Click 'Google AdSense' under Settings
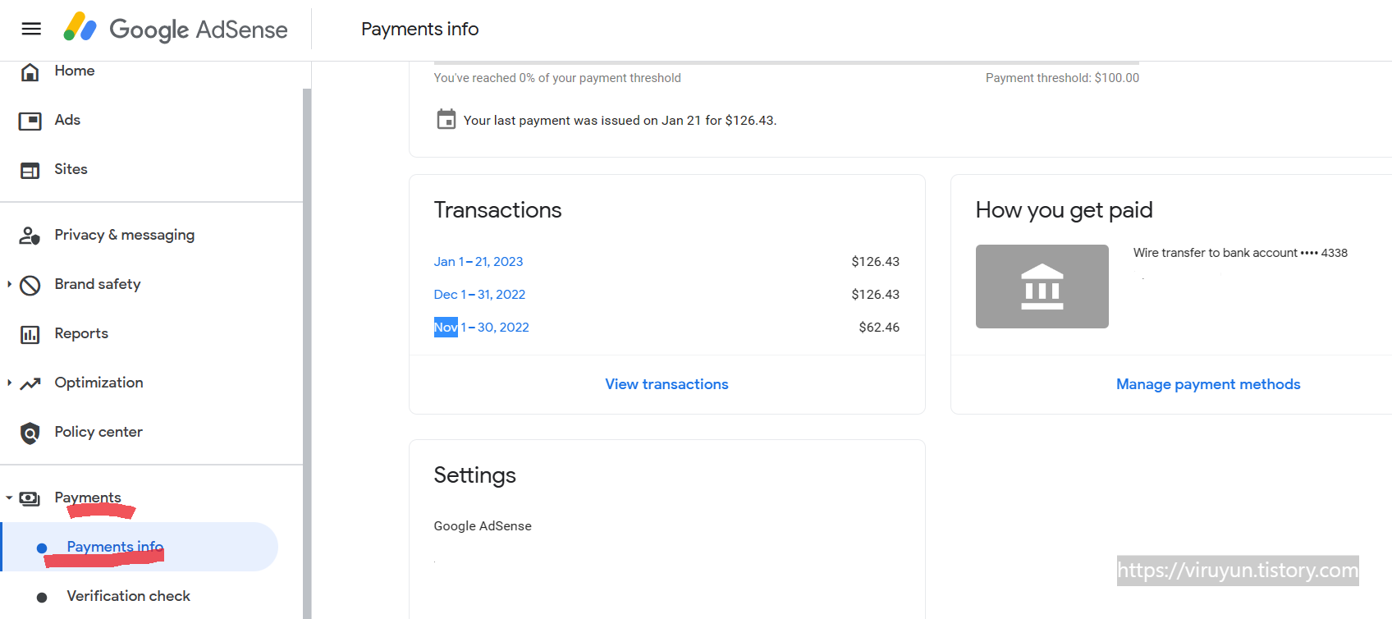The image size is (1392, 619). (x=483, y=526)
